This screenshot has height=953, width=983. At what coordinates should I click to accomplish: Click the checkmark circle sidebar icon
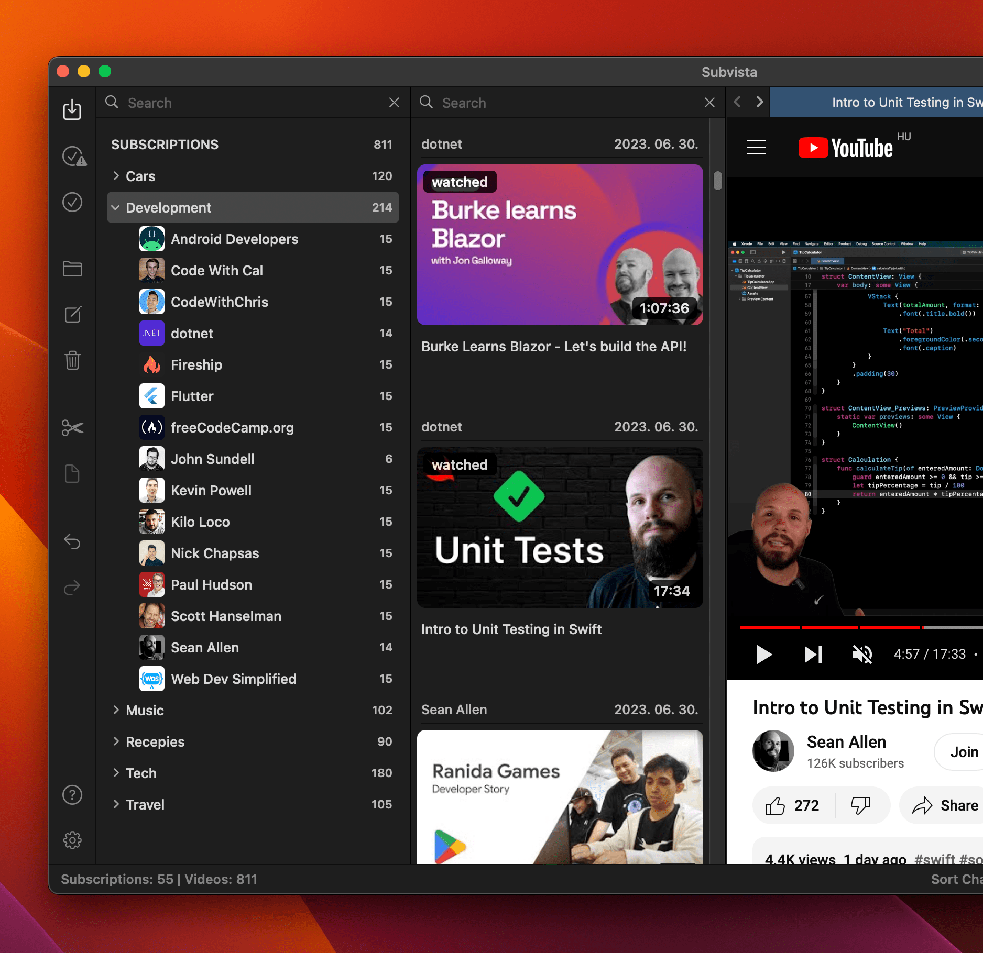point(72,202)
